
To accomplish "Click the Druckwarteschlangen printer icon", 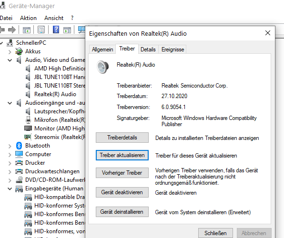I will [x=19, y=171].
